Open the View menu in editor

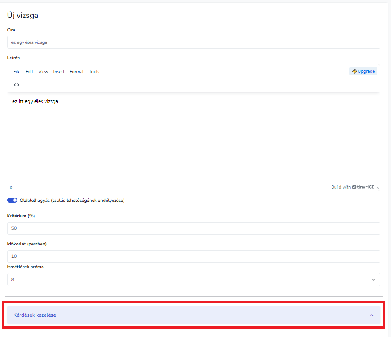43,72
